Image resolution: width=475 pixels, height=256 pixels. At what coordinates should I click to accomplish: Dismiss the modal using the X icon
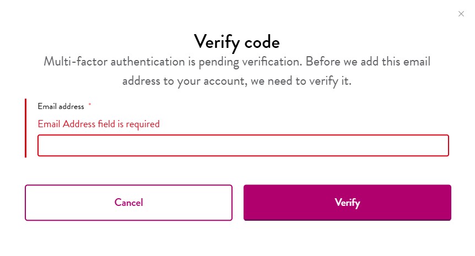pos(461,14)
